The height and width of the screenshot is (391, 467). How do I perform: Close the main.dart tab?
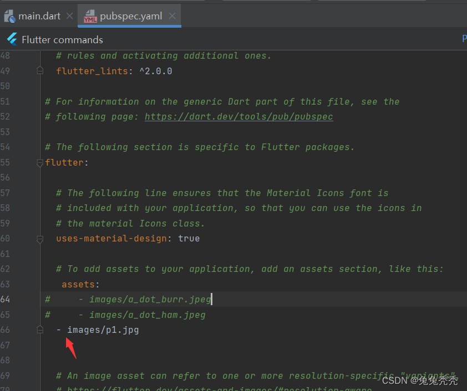pos(69,16)
